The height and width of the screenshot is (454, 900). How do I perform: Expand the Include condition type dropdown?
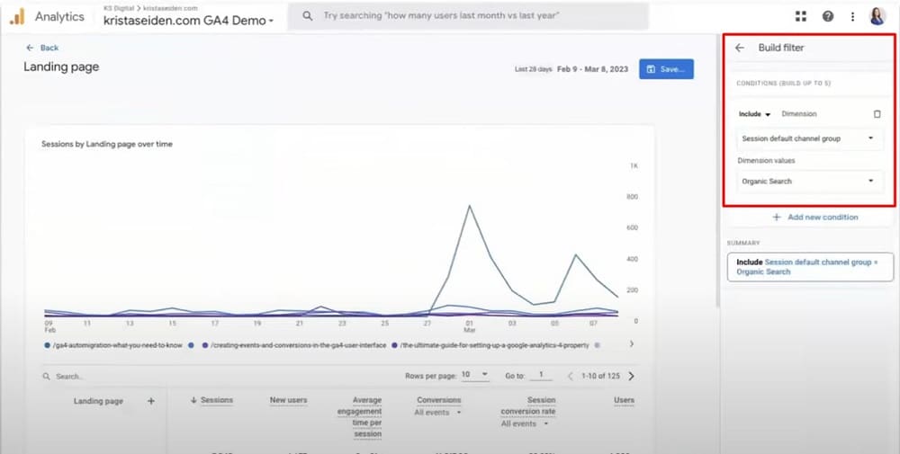pos(755,114)
